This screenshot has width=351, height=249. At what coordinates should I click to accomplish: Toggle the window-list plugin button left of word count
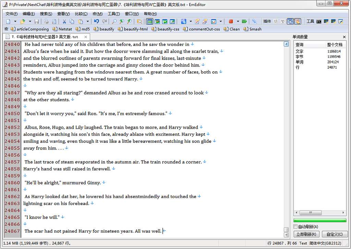pos(290,22)
